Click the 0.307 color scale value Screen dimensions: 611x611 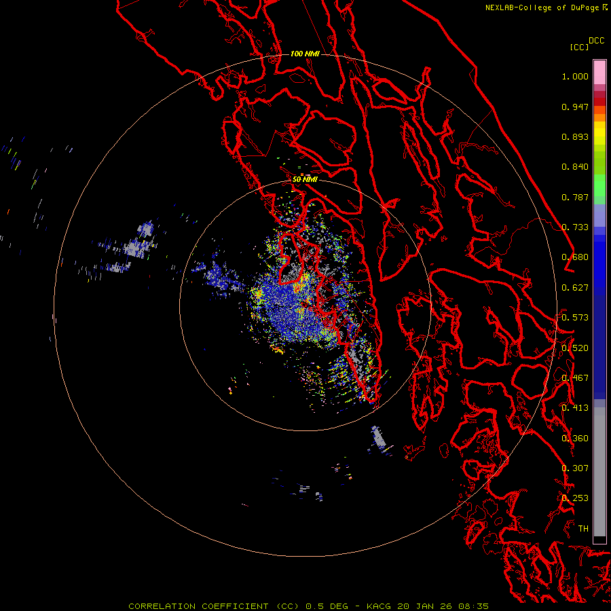pyautogui.click(x=575, y=468)
